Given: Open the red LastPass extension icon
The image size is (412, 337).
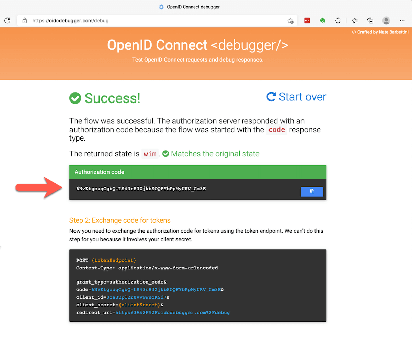Looking at the screenshot, I should [x=307, y=21].
